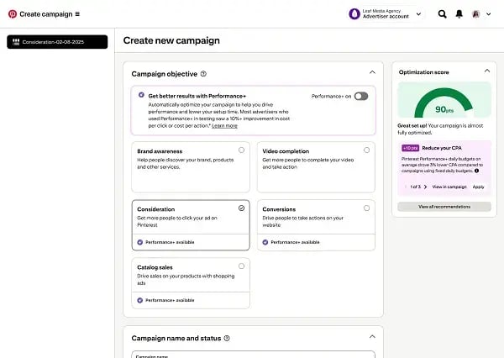Click the Campaign name and status help icon

(227, 338)
